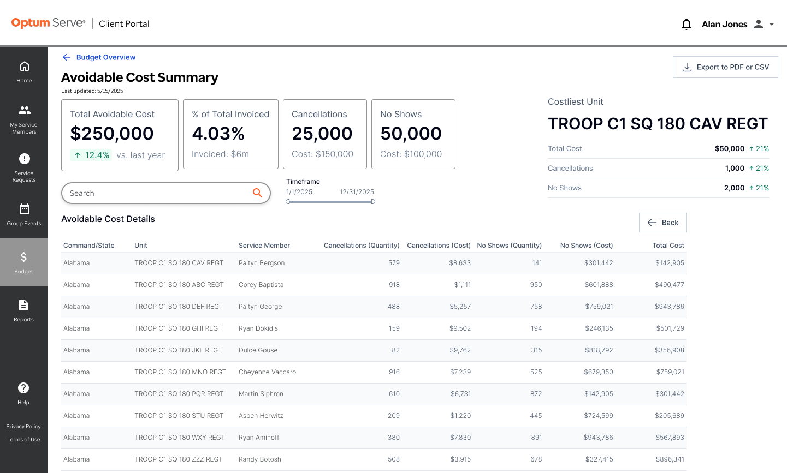Sort by No Shows (Cost) header
787x473 pixels.
pyautogui.click(x=587, y=246)
